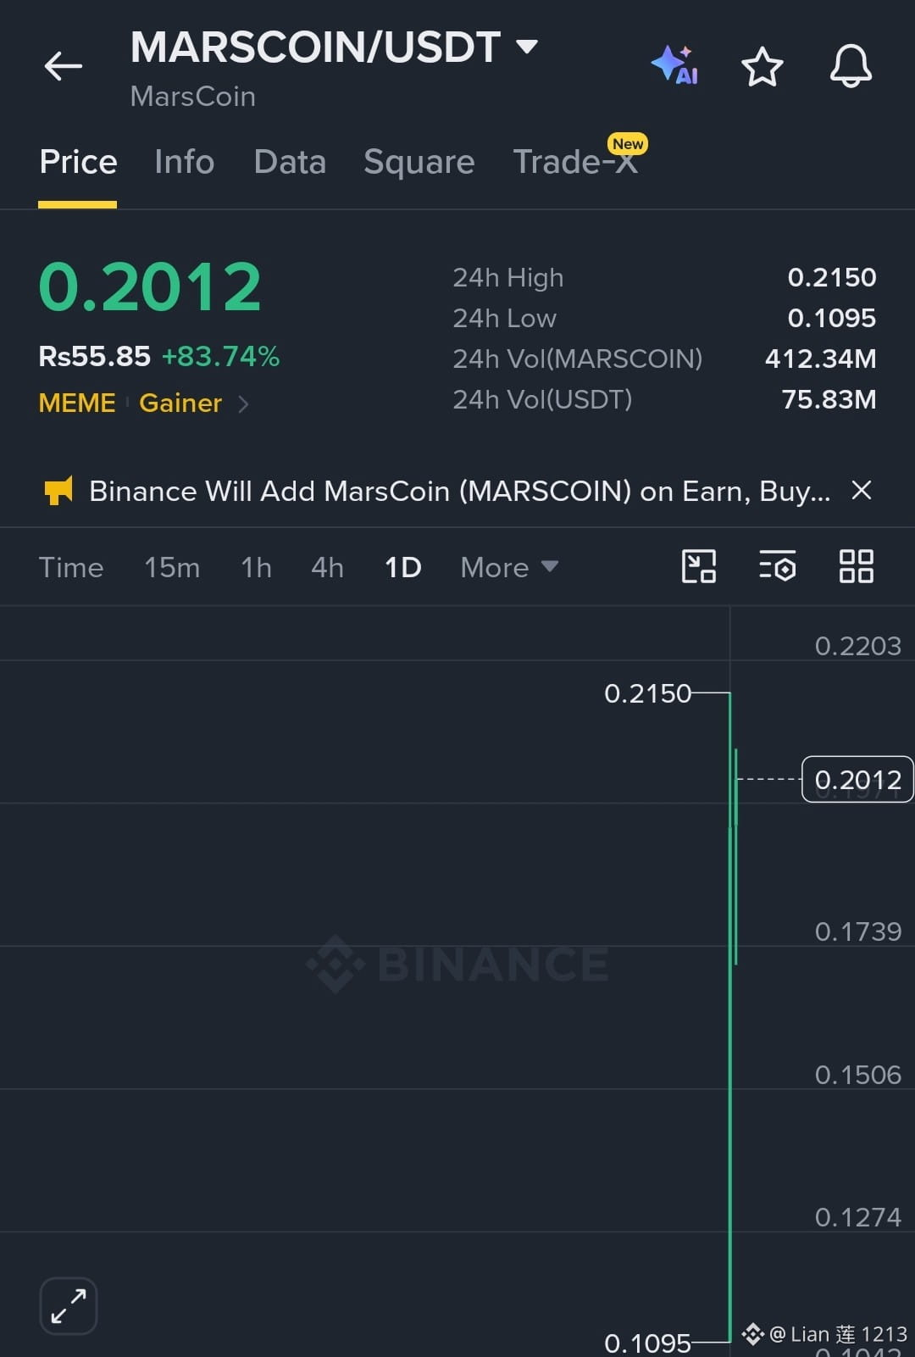Screen dimensions: 915x1357
Task: Set a price alert with the bell icon
Action: pos(851,66)
